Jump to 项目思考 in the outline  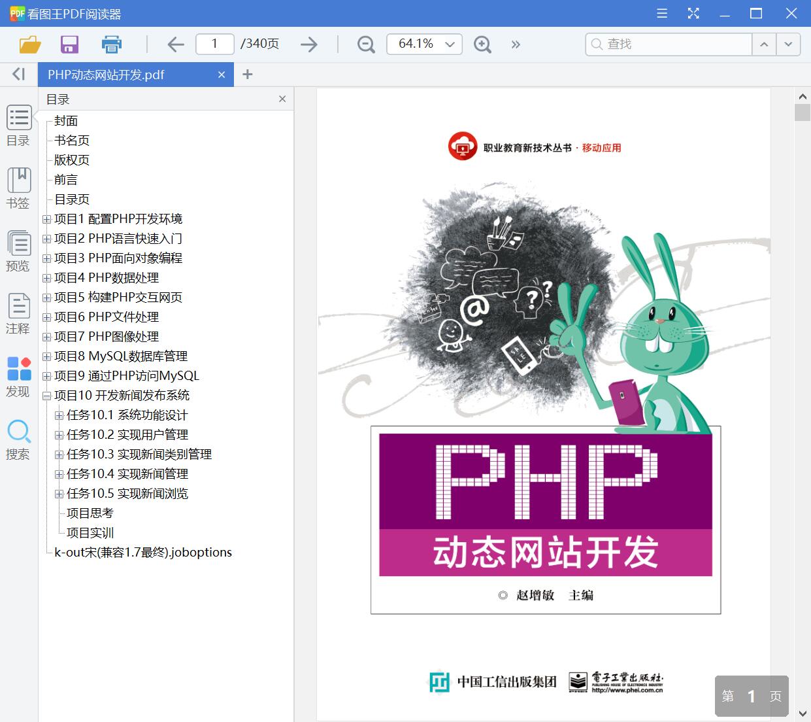coord(90,513)
